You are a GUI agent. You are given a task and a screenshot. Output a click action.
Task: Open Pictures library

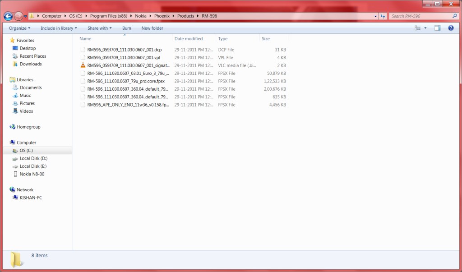pos(27,103)
